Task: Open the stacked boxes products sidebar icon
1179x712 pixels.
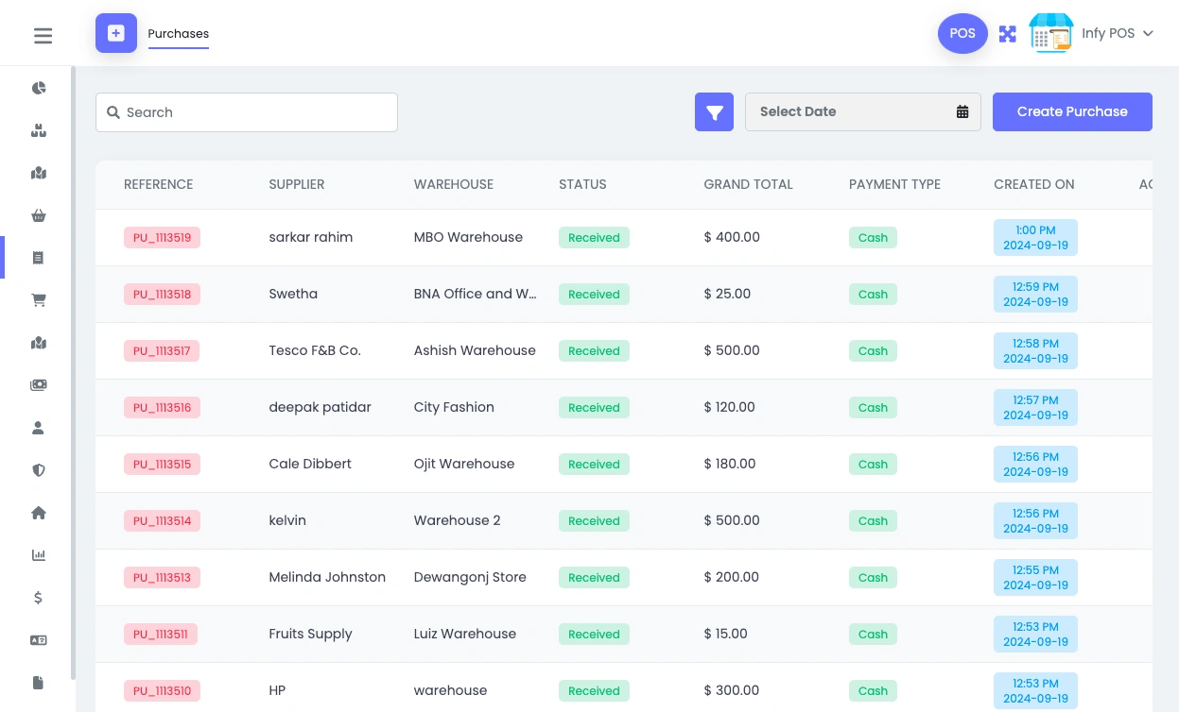Action: pyautogui.click(x=39, y=130)
